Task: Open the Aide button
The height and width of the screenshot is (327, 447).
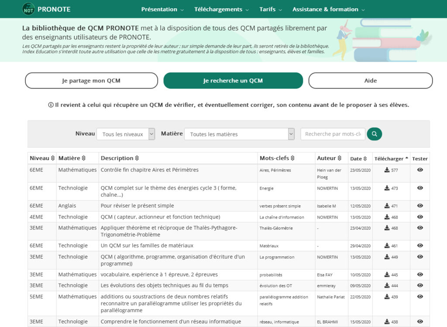Action: pos(370,81)
